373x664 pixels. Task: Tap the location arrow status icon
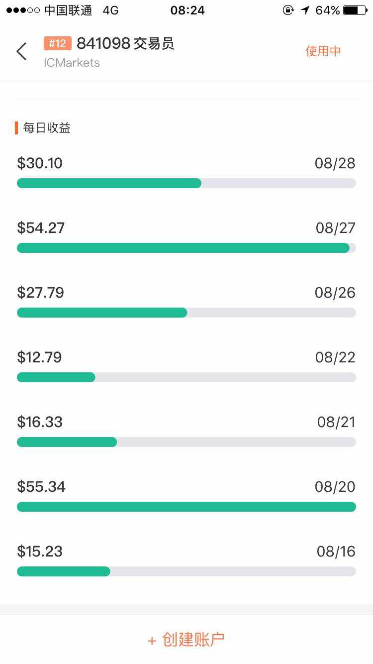click(305, 10)
